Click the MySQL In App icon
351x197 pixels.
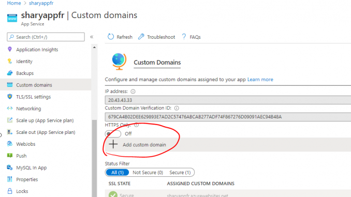(10, 167)
